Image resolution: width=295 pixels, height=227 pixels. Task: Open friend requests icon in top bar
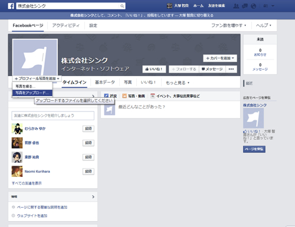click(236, 6)
